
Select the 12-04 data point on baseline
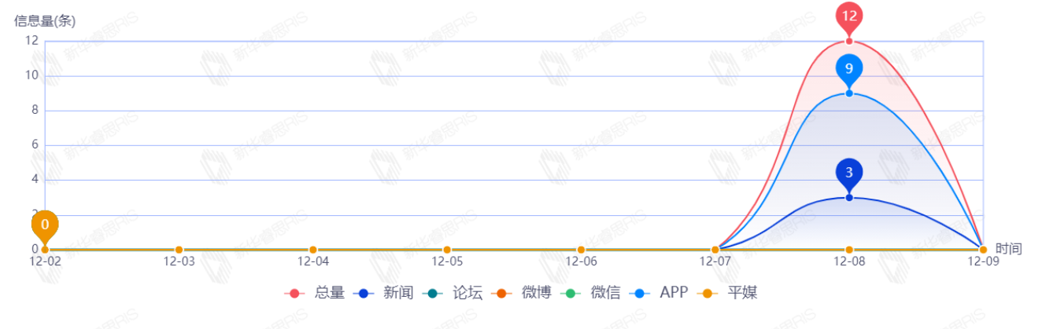click(313, 250)
